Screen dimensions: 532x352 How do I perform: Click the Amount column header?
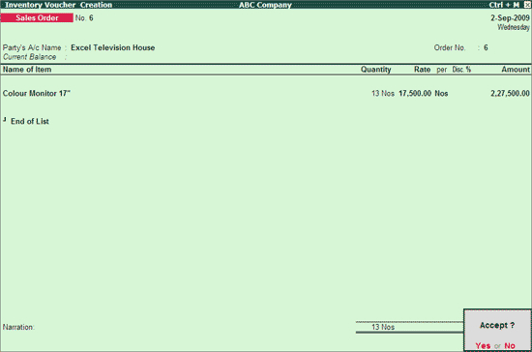click(x=516, y=70)
